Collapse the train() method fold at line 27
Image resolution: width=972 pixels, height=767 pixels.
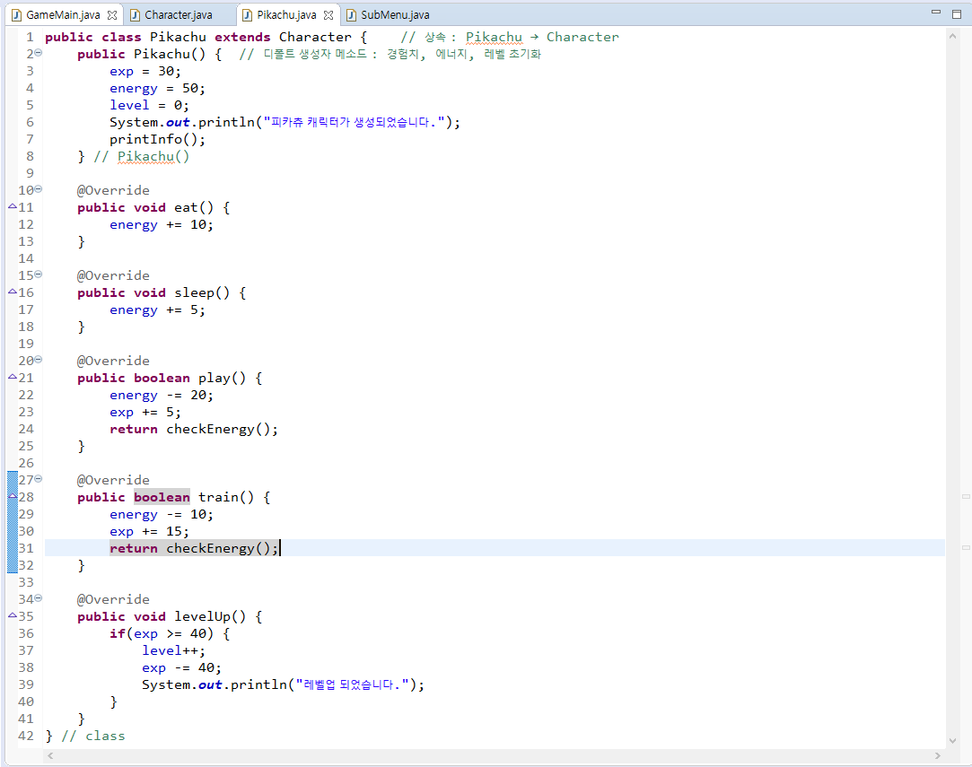click(x=39, y=478)
